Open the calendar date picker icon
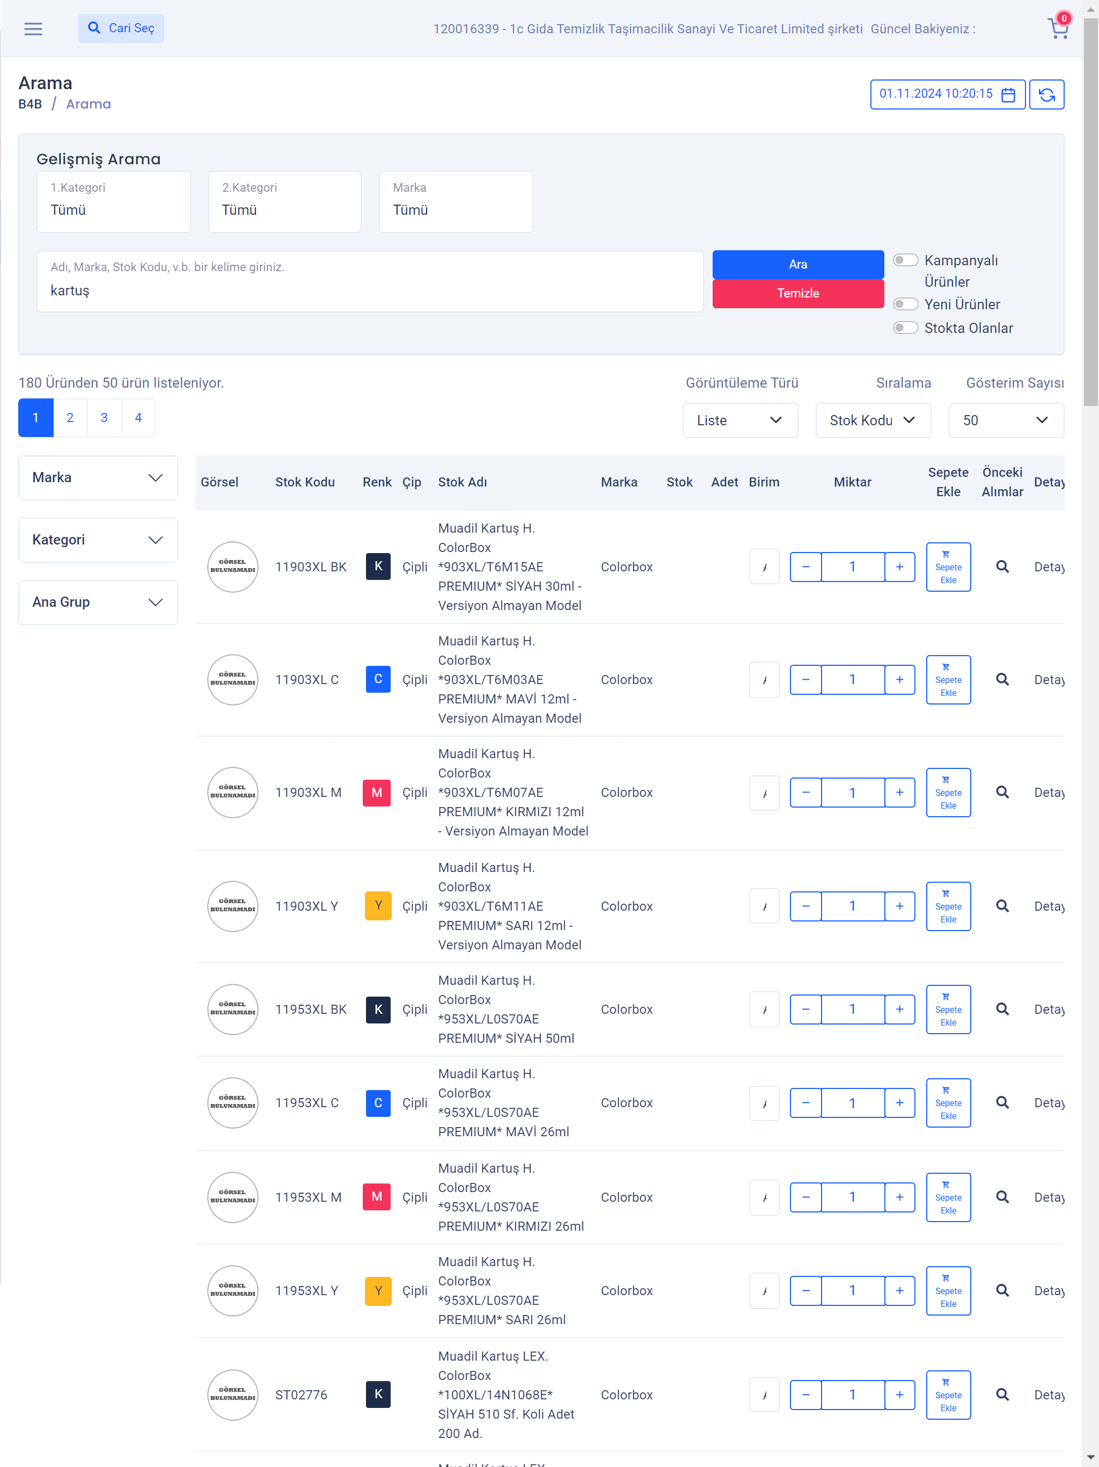Screen dimensions: 1099x1467 [1008, 94]
